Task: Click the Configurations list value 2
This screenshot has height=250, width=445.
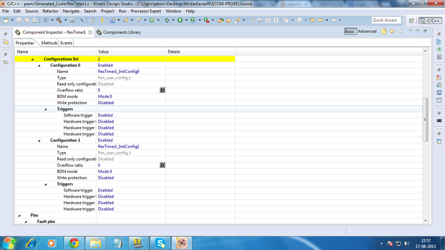Action: 99,59
